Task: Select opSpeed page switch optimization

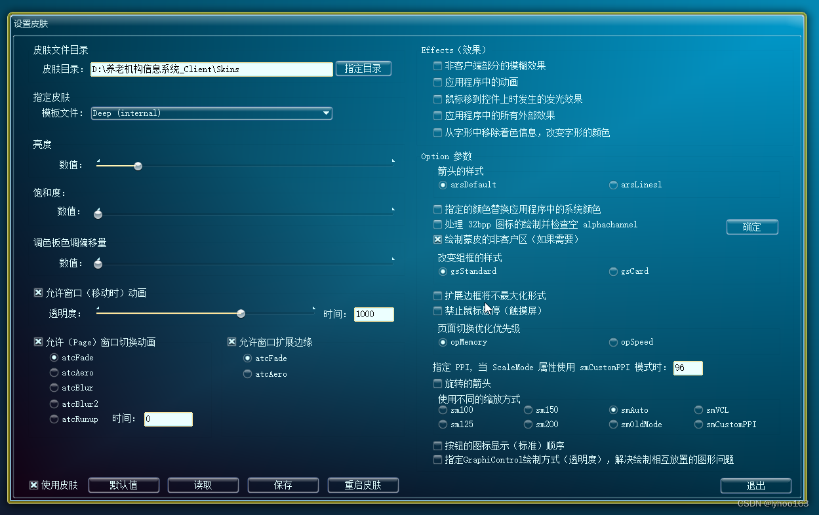Action: click(612, 342)
